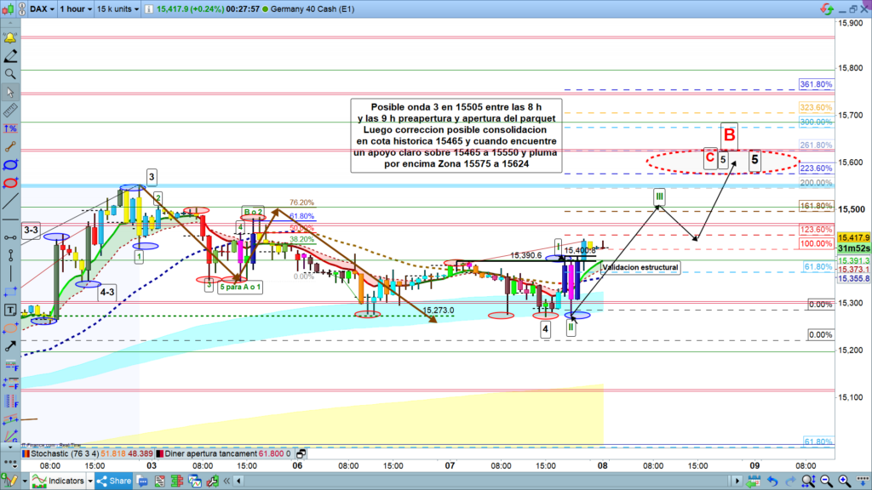This screenshot has height=490, width=872.
Task: Expand the 15 k units dropdown
Action: (117, 9)
